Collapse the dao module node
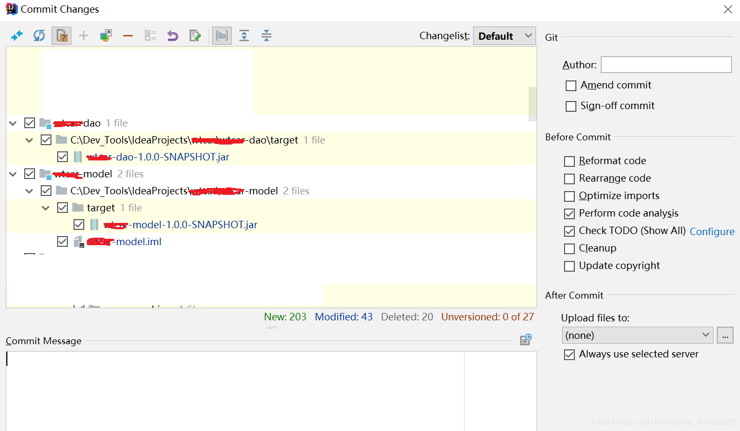The width and height of the screenshot is (740, 431). [13, 123]
